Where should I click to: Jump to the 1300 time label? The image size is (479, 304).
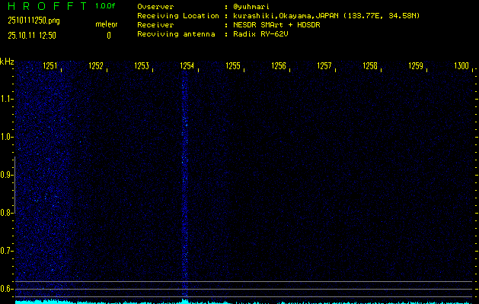[461, 67]
